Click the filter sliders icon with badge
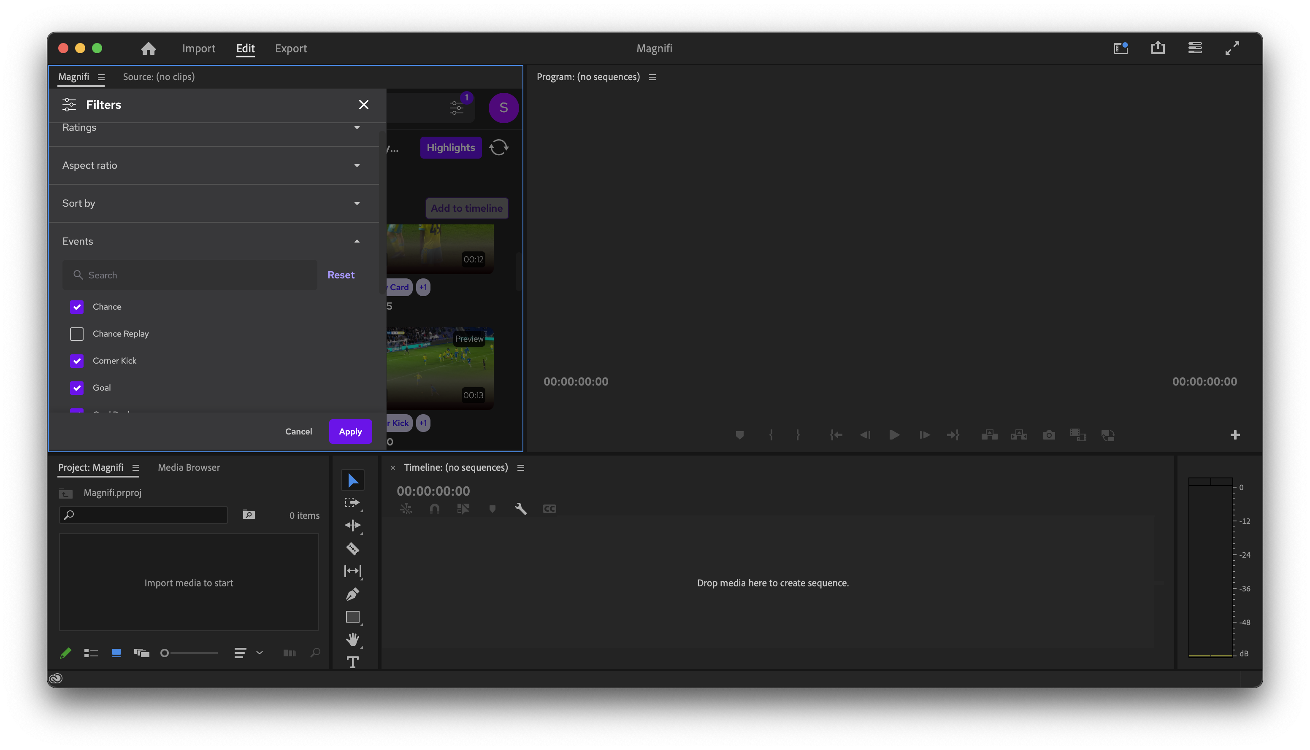The image size is (1310, 750). (x=457, y=107)
